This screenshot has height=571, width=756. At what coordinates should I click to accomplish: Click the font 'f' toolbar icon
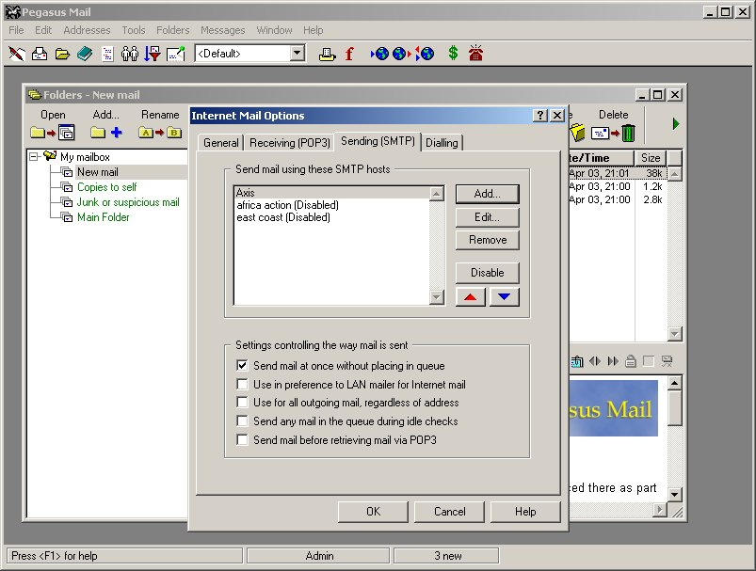(349, 54)
